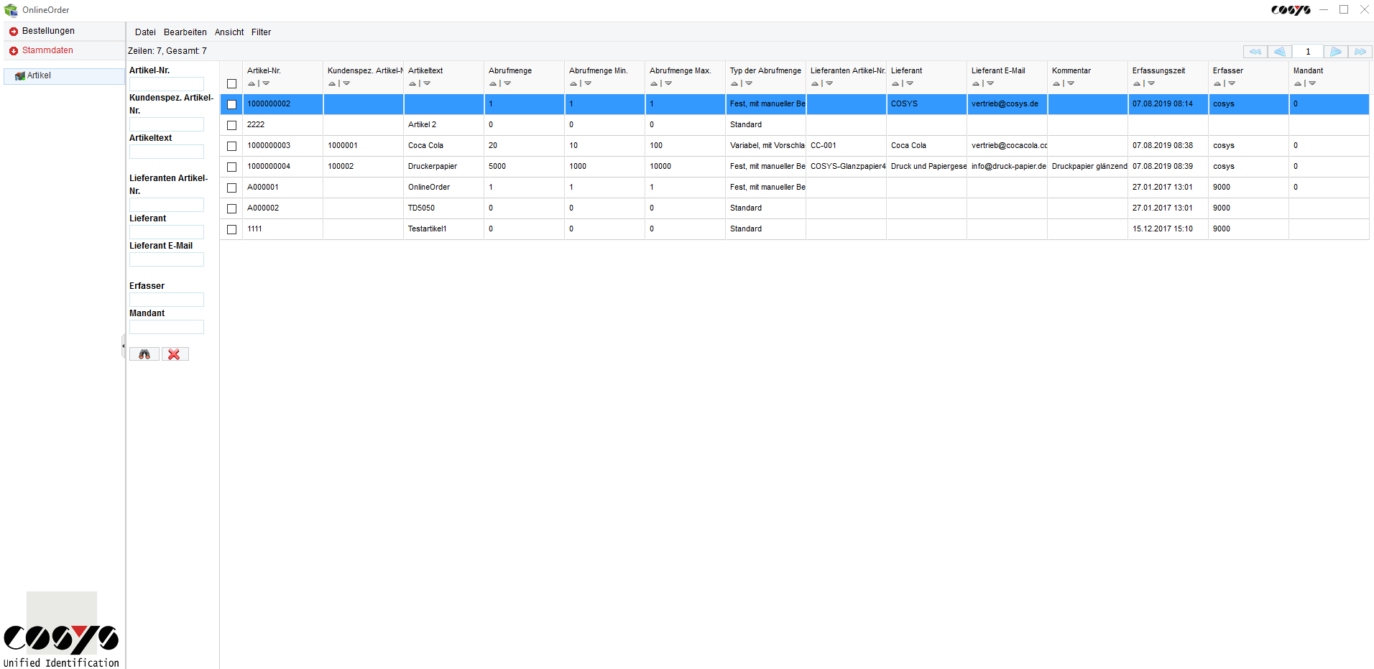Click into the Artikeltext filter field
Viewport: 1374px width, 669px height.
(x=167, y=152)
